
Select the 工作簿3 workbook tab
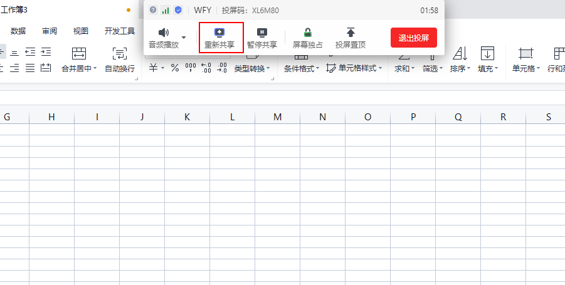click(x=14, y=10)
